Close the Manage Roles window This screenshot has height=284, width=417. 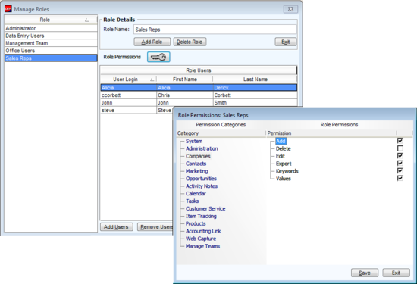click(290, 9)
